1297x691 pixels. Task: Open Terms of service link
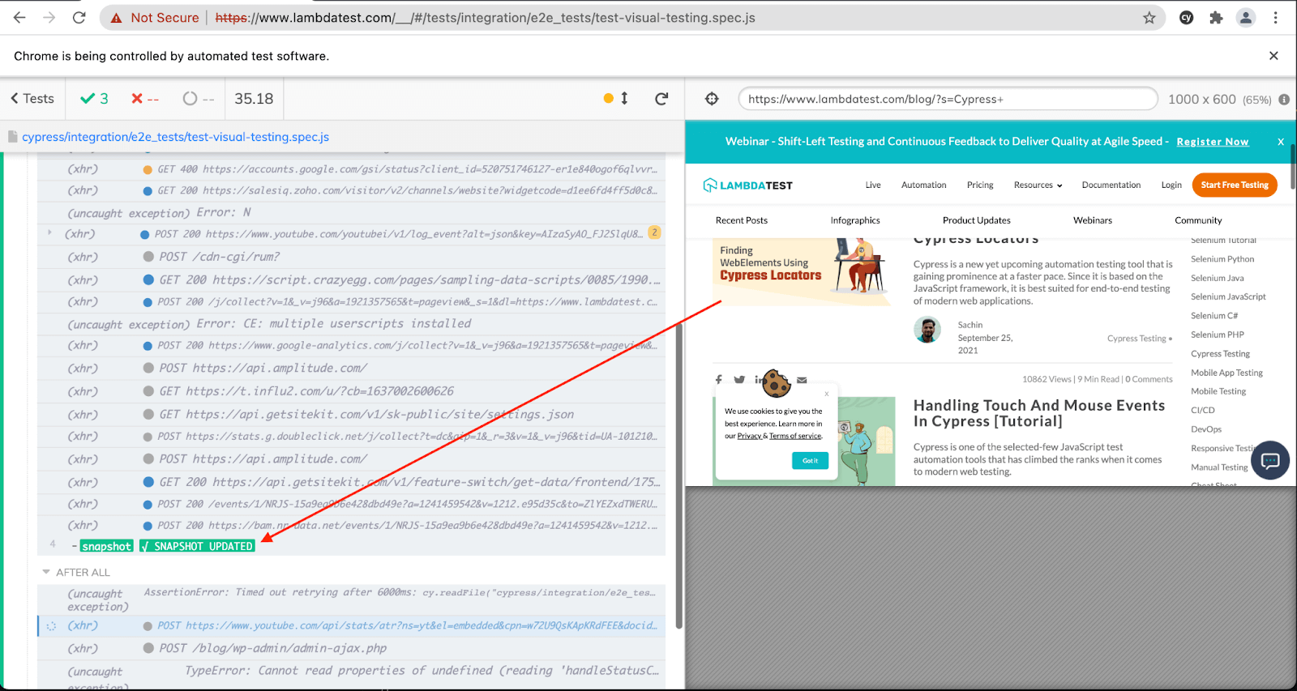click(795, 436)
